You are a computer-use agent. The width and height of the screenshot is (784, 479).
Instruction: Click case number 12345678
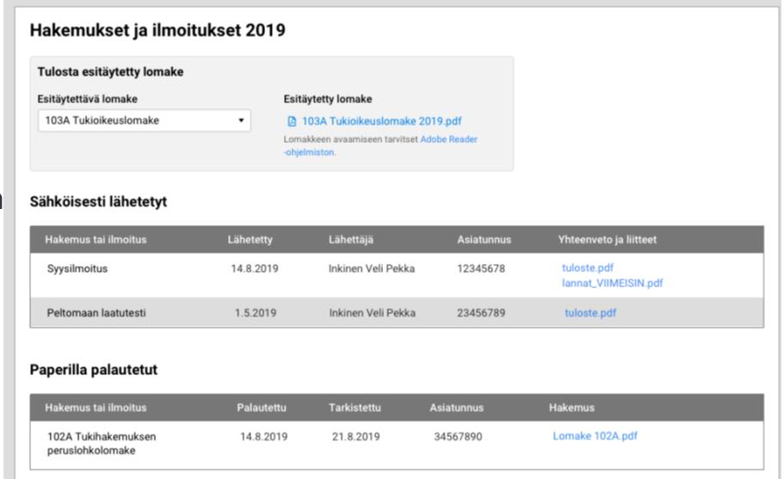481,268
